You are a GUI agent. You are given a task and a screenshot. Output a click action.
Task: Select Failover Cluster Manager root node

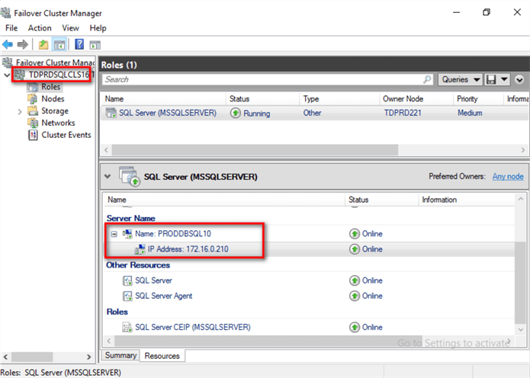56,62
